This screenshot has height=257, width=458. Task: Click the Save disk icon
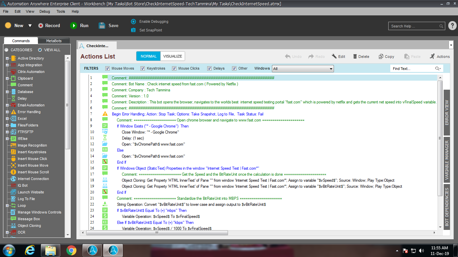point(102,25)
